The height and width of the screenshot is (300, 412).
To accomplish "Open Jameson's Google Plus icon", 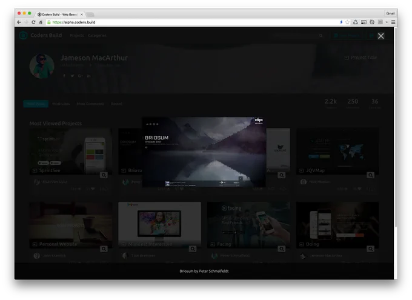I will coord(81,76).
